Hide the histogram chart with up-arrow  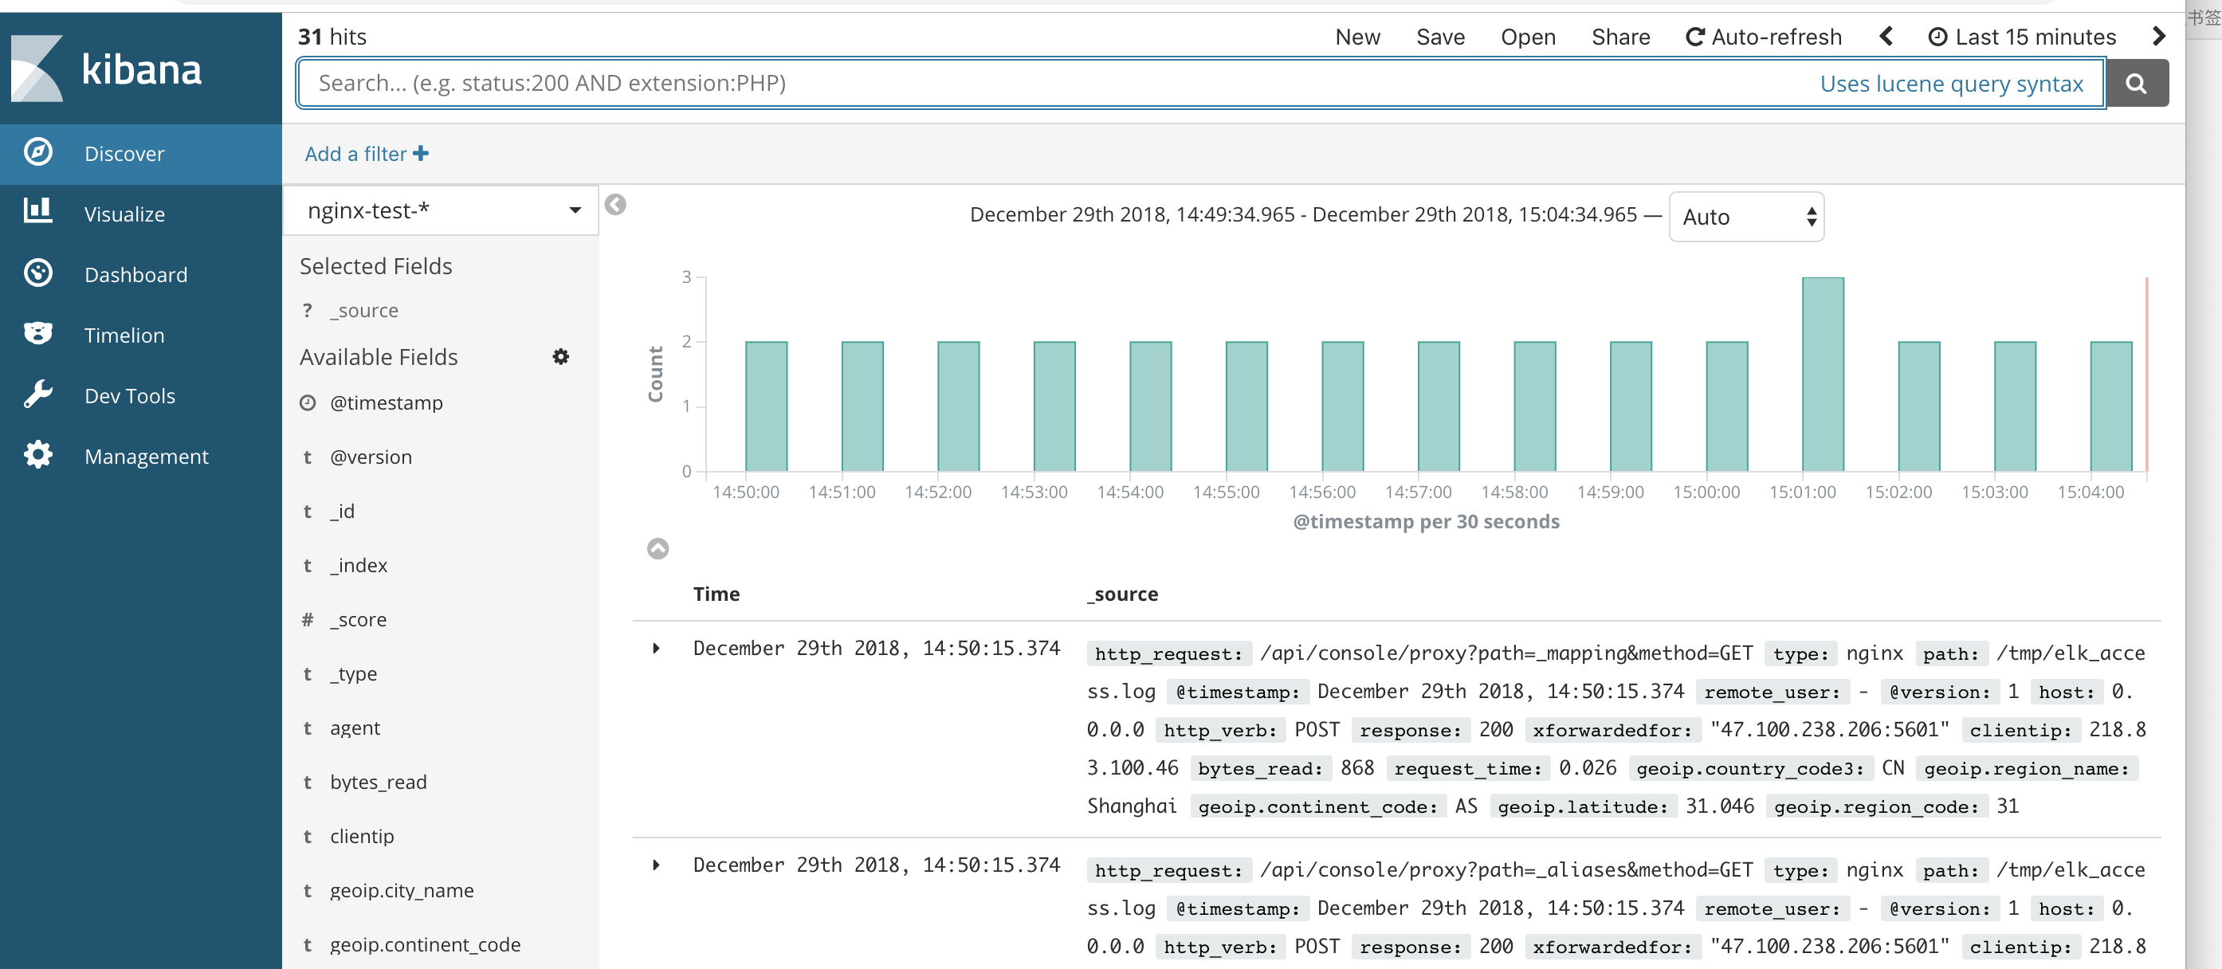[658, 548]
